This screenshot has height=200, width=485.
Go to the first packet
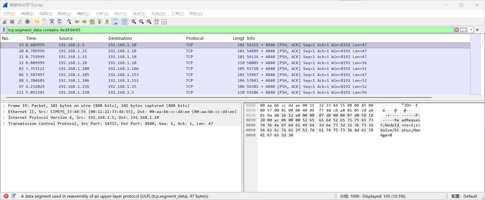pyautogui.click(x=99, y=22)
